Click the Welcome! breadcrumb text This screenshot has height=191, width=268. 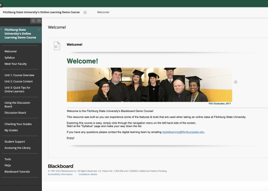coord(103,13)
